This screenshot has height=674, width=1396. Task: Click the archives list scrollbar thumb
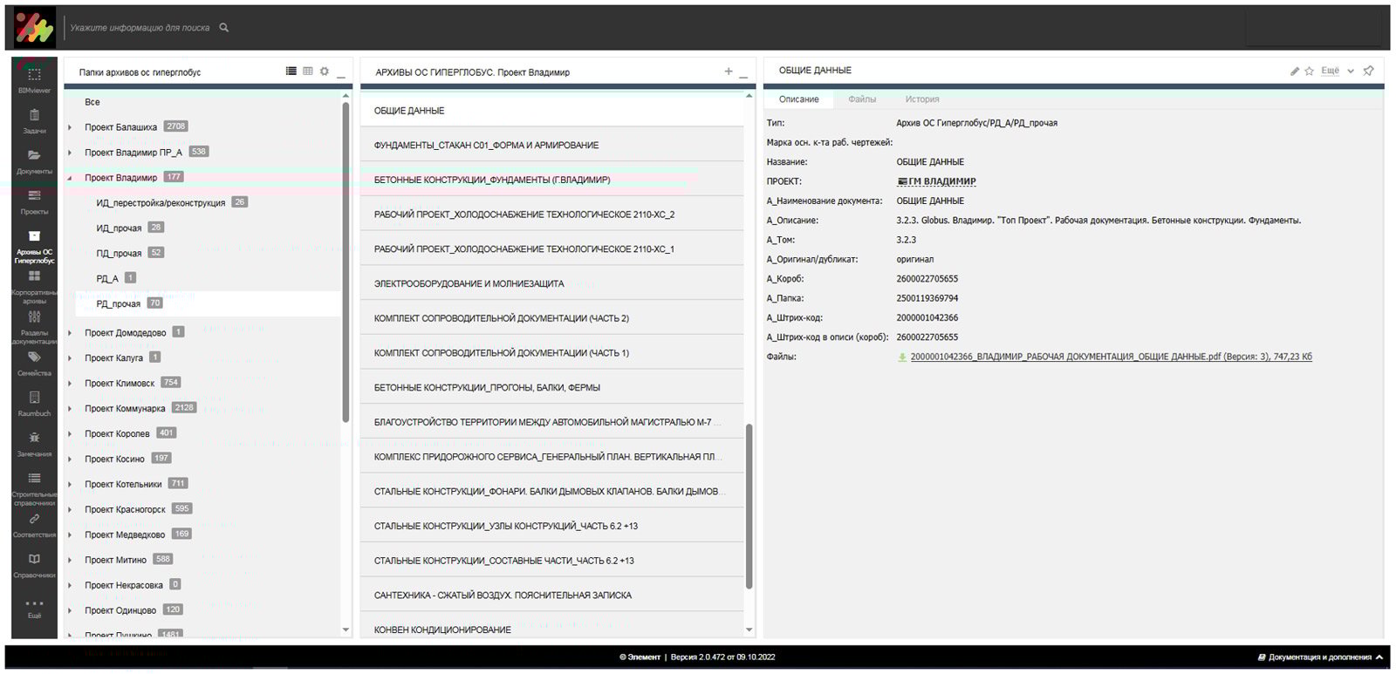click(x=749, y=506)
